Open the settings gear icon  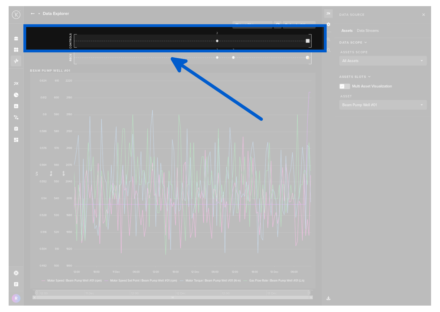[329, 25]
